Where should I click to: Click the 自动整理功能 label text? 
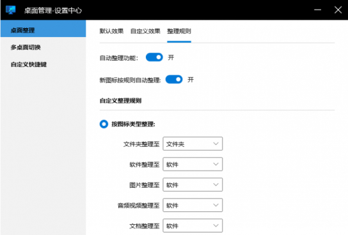[119, 58]
